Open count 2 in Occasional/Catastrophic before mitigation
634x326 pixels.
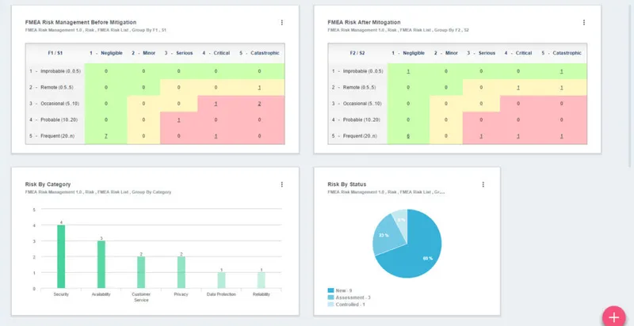pyautogui.click(x=259, y=104)
